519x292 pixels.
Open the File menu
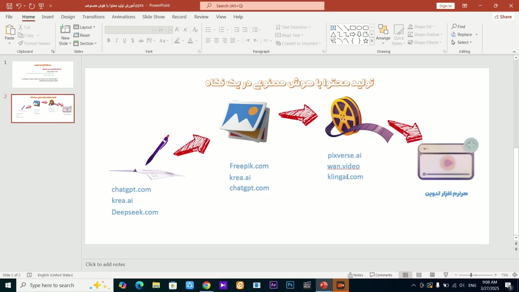click(9, 17)
